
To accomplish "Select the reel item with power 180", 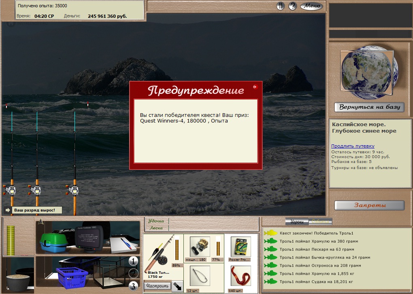I will click(x=200, y=246).
